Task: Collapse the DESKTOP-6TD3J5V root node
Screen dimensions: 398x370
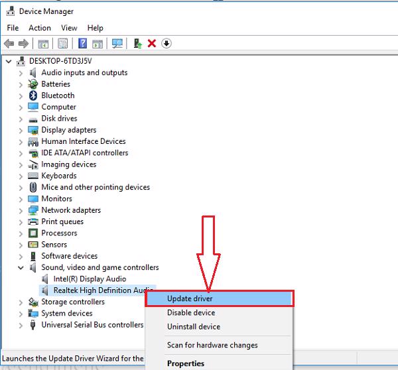Action: pos(9,61)
